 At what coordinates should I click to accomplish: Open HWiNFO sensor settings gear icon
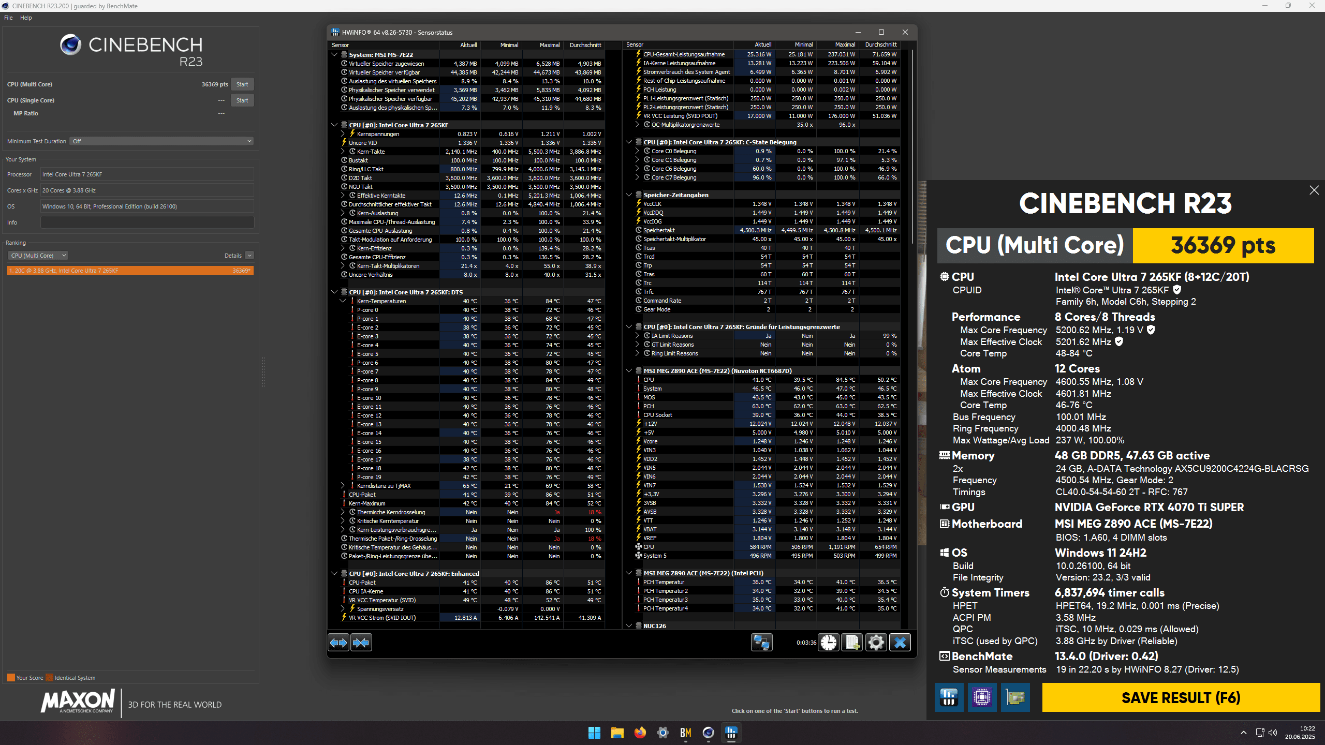pos(876,643)
